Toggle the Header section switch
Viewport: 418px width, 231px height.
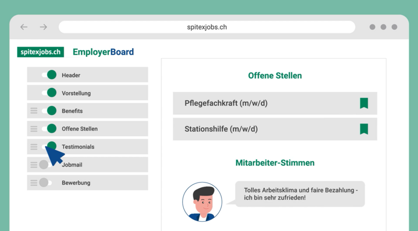click(x=49, y=75)
